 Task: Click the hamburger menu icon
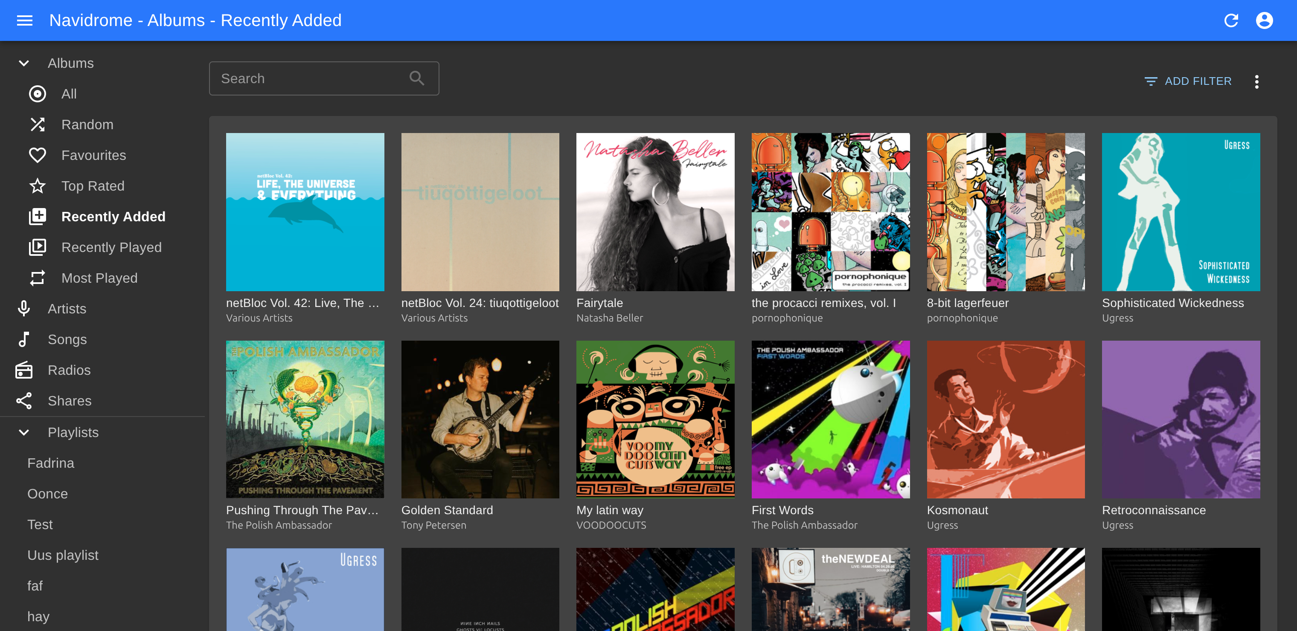click(x=24, y=20)
